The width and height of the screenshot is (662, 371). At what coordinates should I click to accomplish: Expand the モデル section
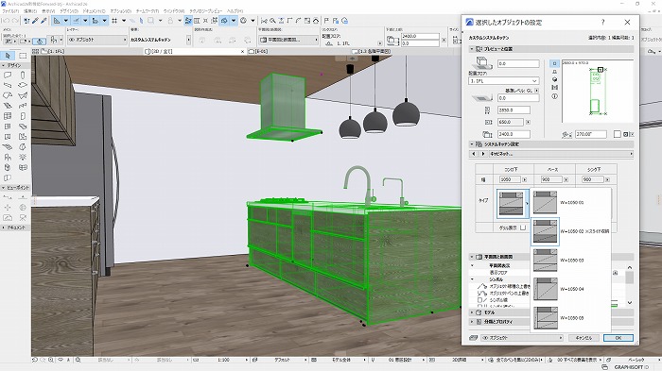point(472,312)
